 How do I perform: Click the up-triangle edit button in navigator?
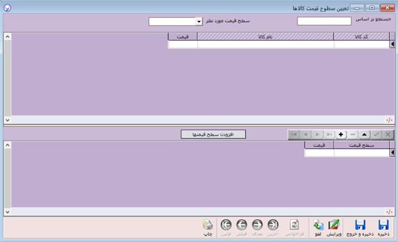[364, 134]
